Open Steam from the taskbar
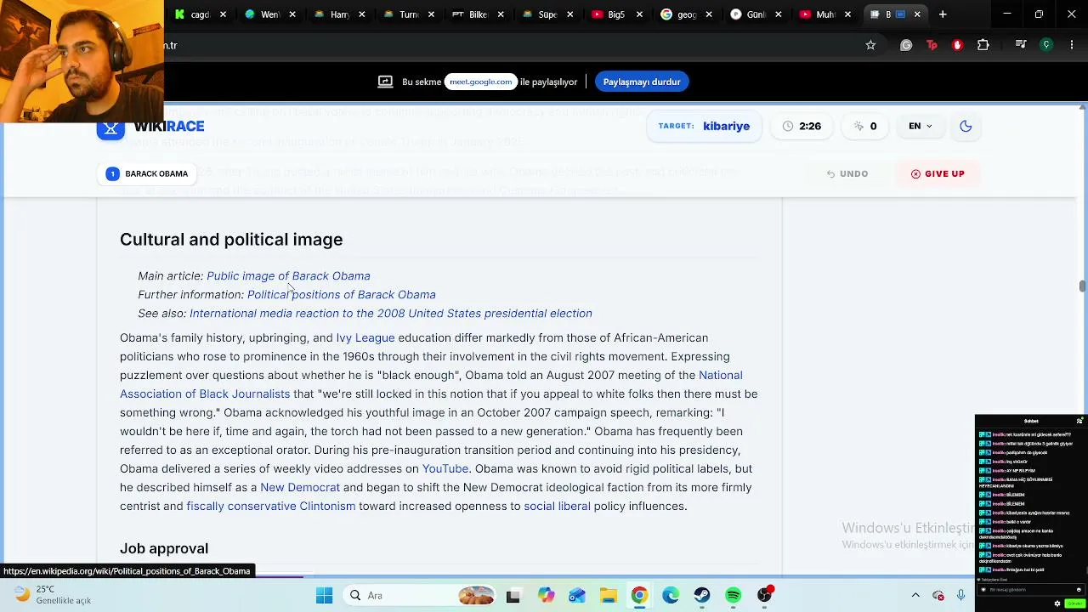This screenshot has width=1088, height=612. (x=702, y=595)
